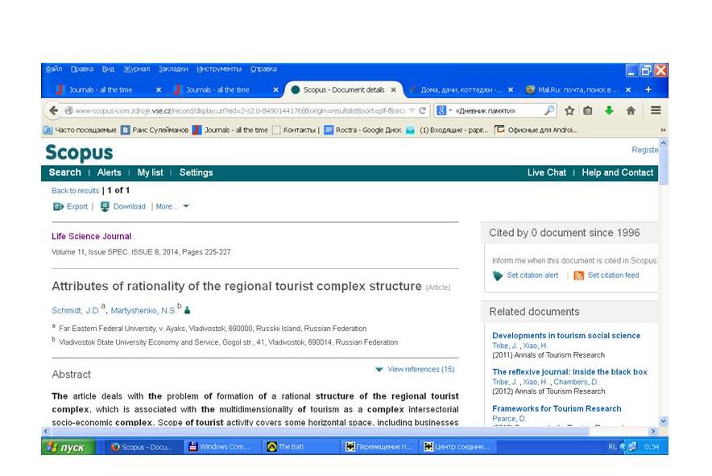Go to browser home page icon

click(631, 110)
